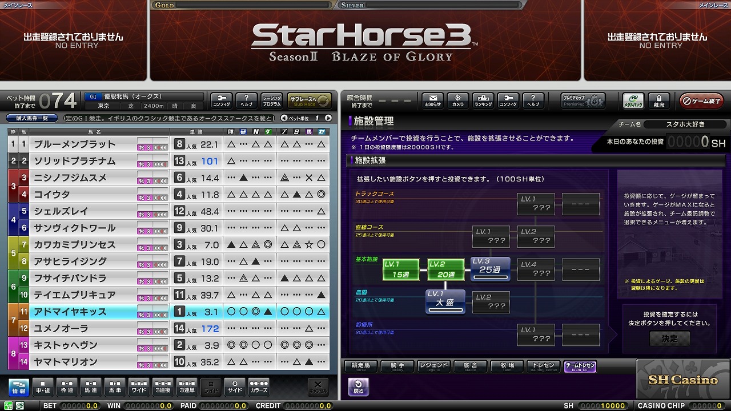
Task: Open the お知らせ mail notices
Action: click(x=433, y=100)
